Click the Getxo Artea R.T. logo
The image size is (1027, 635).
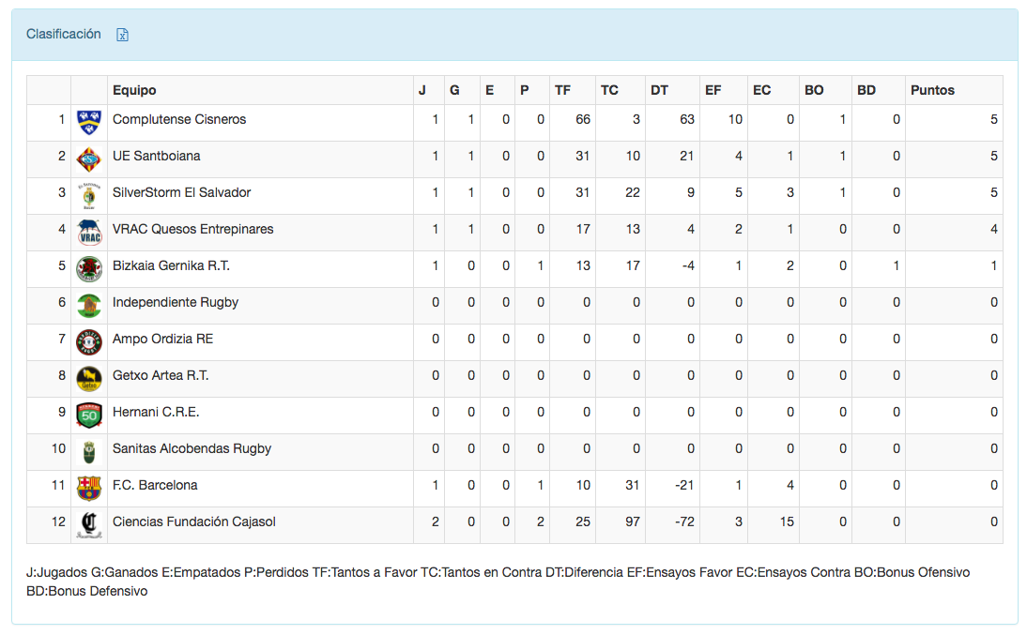tap(89, 377)
